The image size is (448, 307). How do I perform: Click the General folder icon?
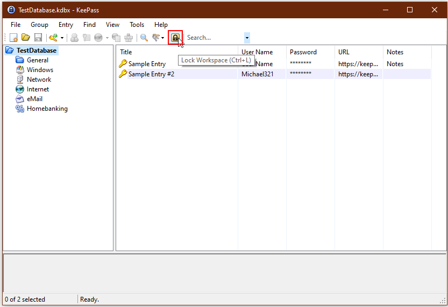(20, 60)
